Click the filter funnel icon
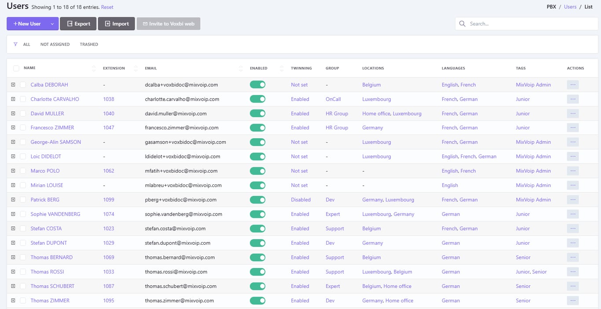 pos(16,44)
